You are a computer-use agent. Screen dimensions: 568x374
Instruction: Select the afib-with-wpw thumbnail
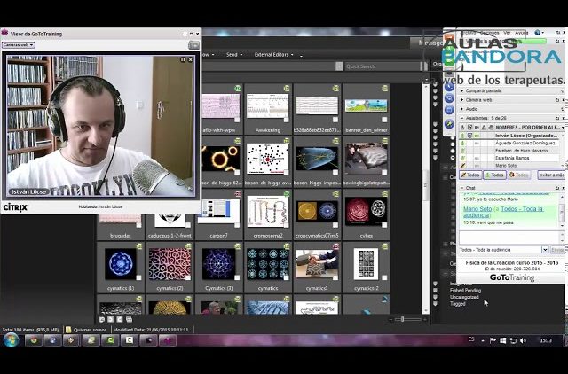click(x=221, y=106)
